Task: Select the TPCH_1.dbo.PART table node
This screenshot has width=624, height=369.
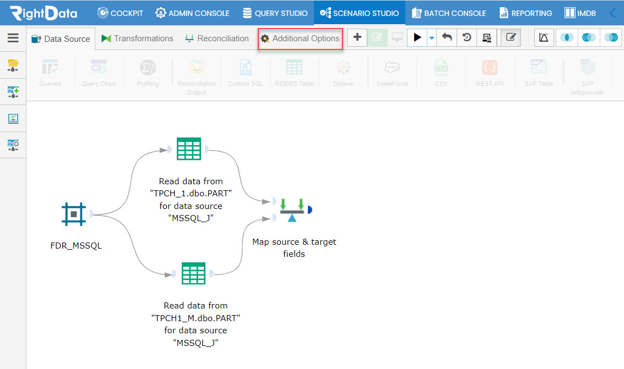Action: click(x=189, y=148)
